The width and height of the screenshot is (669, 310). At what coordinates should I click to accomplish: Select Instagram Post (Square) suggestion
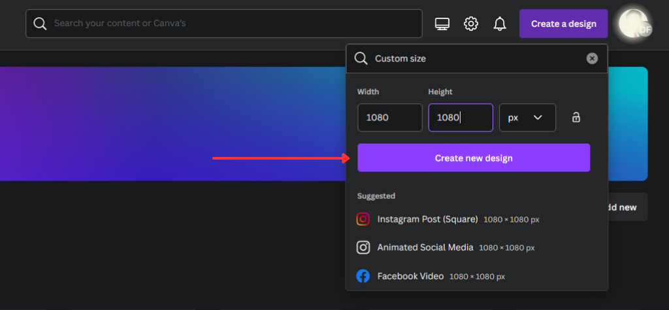pyautogui.click(x=476, y=220)
